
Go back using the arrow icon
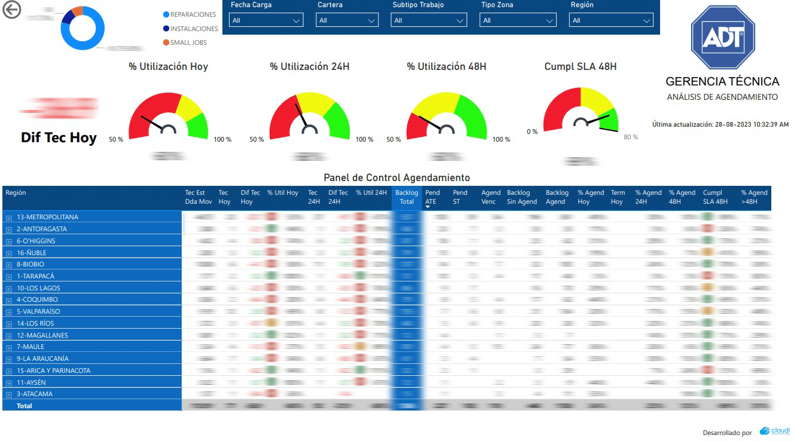click(x=11, y=10)
